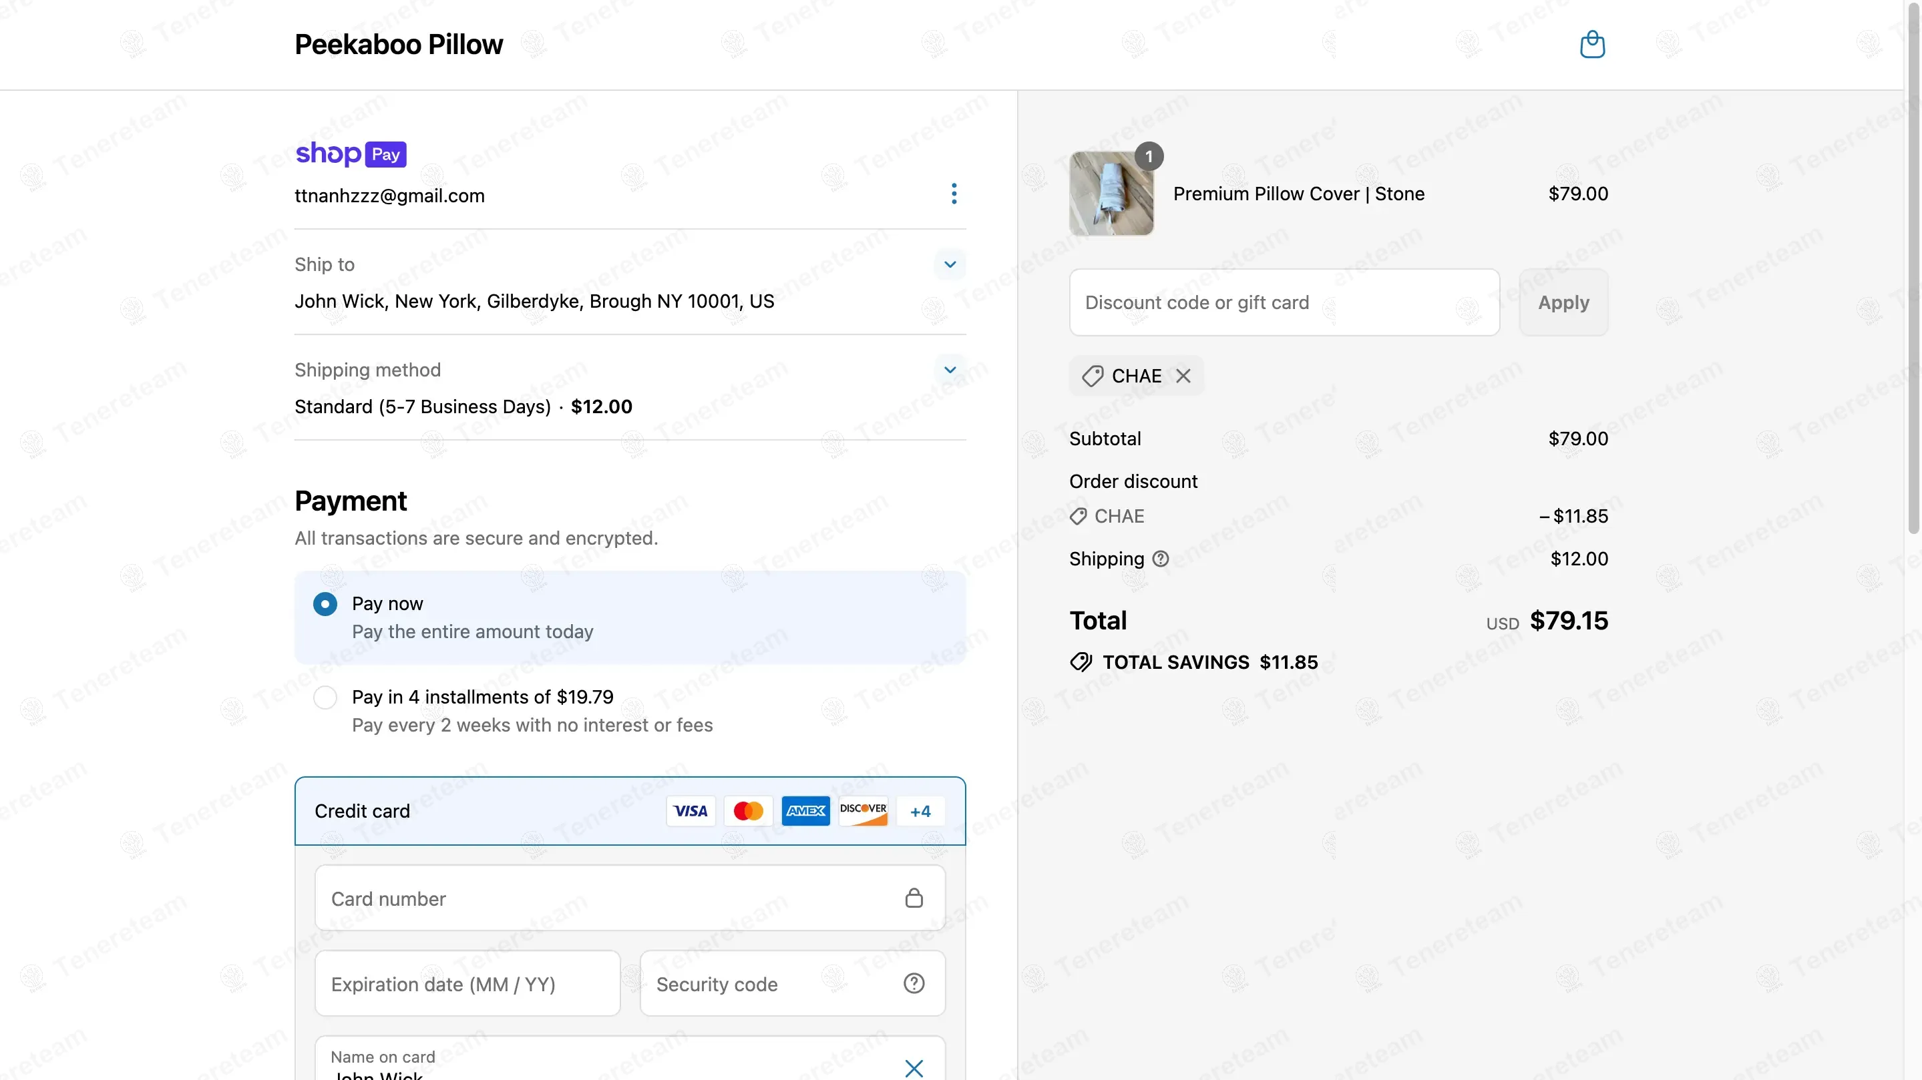Screen dimensions: 1922x1080
Task: Click the Apply discount button
Action: (x=1563, y=302)
